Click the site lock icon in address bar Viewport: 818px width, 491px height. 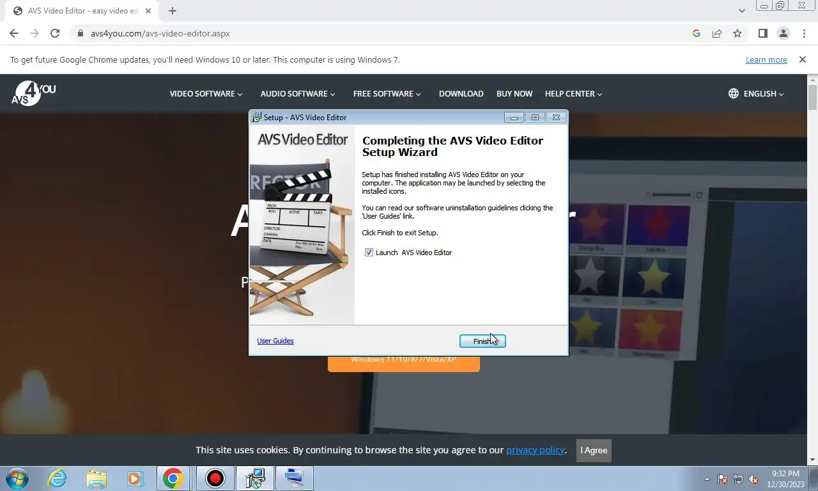coord(81,33)
